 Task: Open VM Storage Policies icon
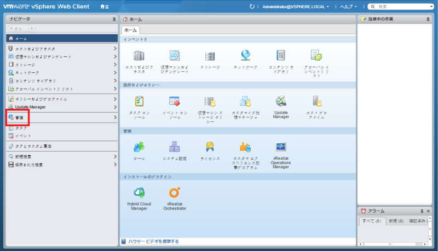tap(210, 102)
